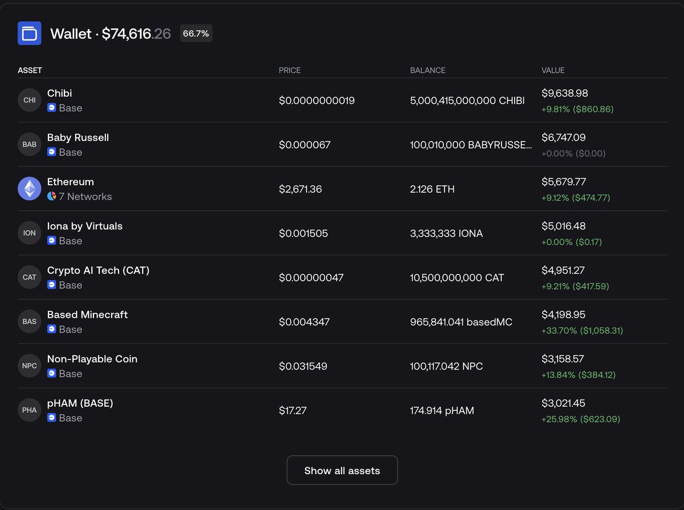Click pHAM change +25.98% ($623.09)
Viewport: 684px width, 510px height.
(x=581, y=419)
